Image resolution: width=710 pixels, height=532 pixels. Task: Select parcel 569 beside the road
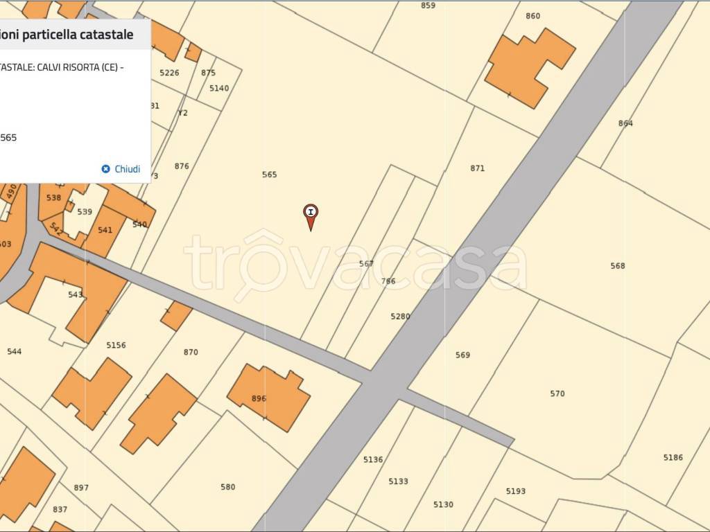(x=462, y=355)
